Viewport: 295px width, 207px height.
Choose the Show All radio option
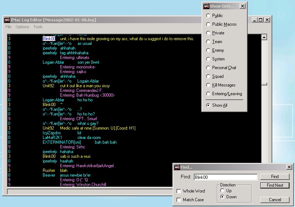pyautogui.click(x=208, y=105)
